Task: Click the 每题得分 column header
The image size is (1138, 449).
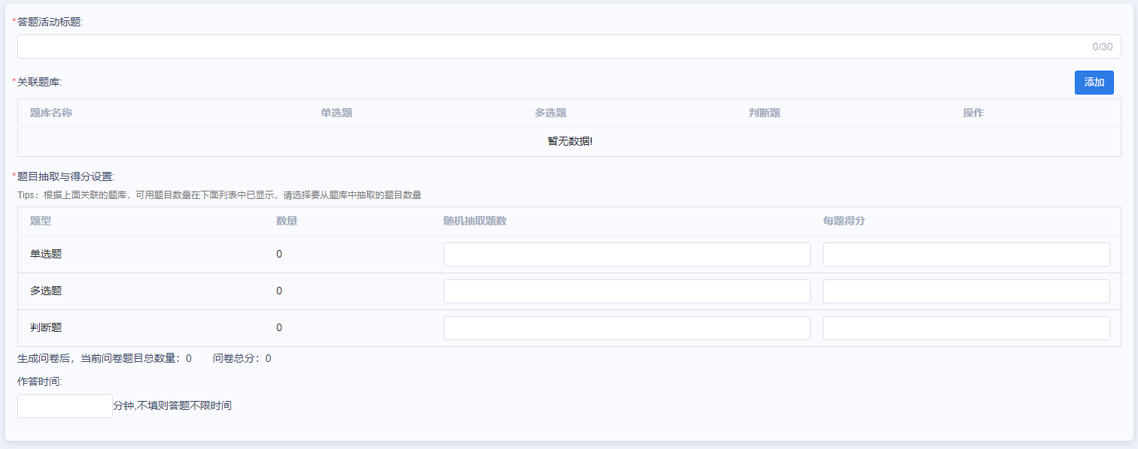Action: click(x=848, y=221)
